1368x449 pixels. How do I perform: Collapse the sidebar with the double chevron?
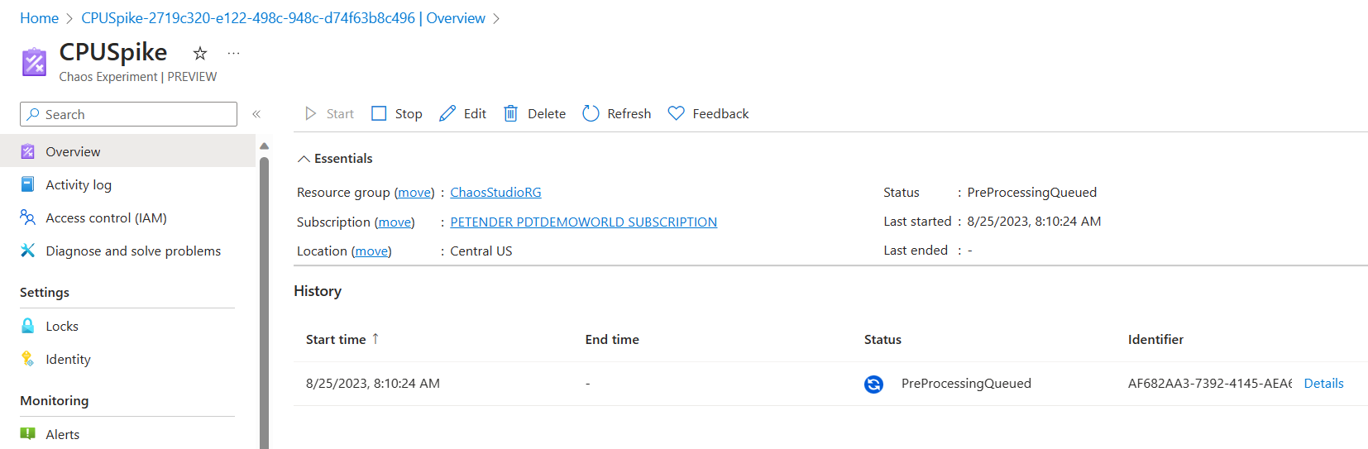click(x=256, y=114)
